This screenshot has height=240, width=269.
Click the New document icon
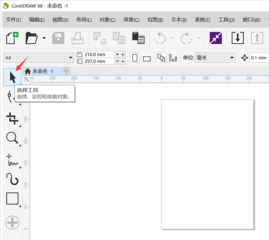tap(12, 38)
